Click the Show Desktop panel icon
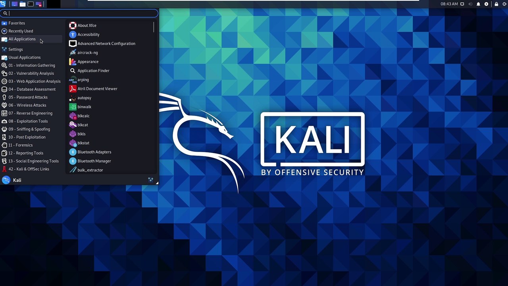 click(15, 4)
